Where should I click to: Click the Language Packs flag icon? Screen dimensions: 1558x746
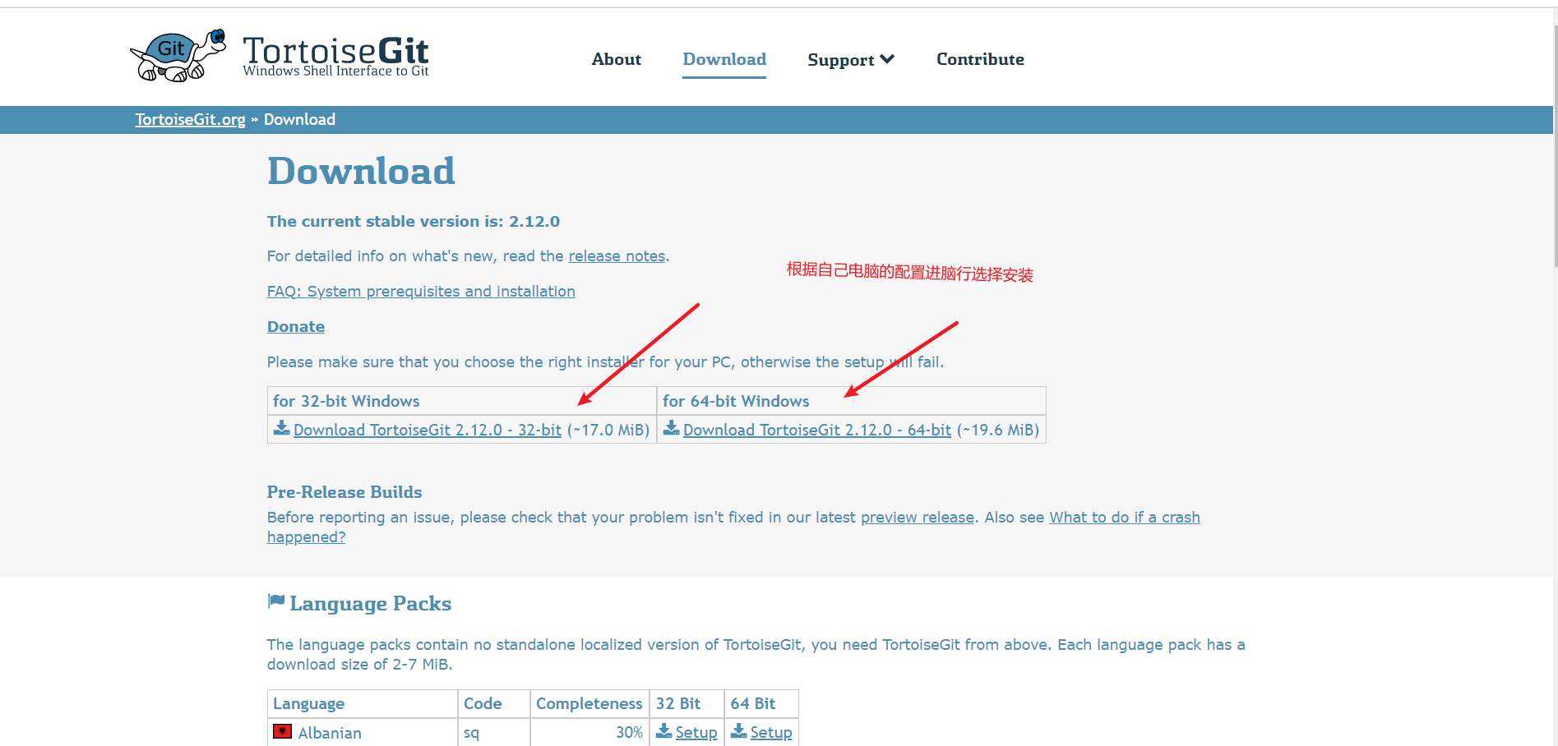[x=276, y=601]
